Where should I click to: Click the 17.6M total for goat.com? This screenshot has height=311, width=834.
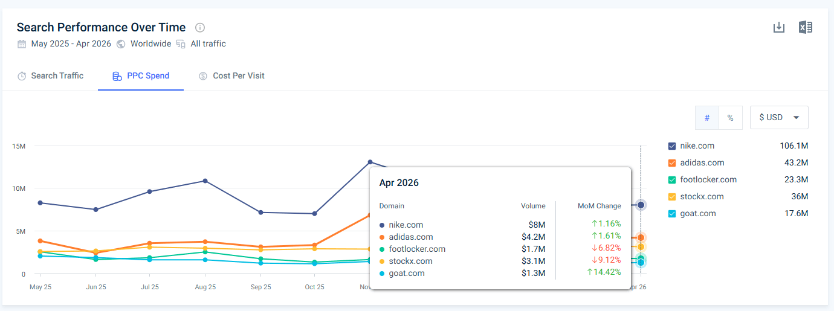point(797,214)
